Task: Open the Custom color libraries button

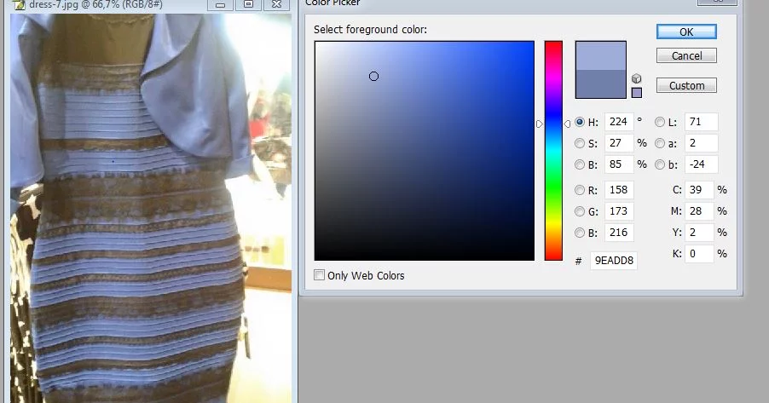Action: pos(686,85)
